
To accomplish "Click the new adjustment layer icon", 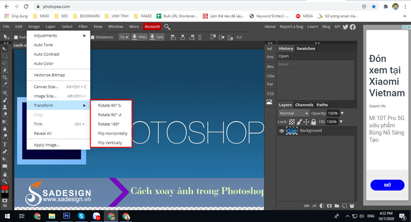I will pyautogui.click(x=322, y=206).
